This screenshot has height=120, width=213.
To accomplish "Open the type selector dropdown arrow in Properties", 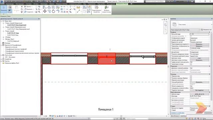I will (212, 25).
